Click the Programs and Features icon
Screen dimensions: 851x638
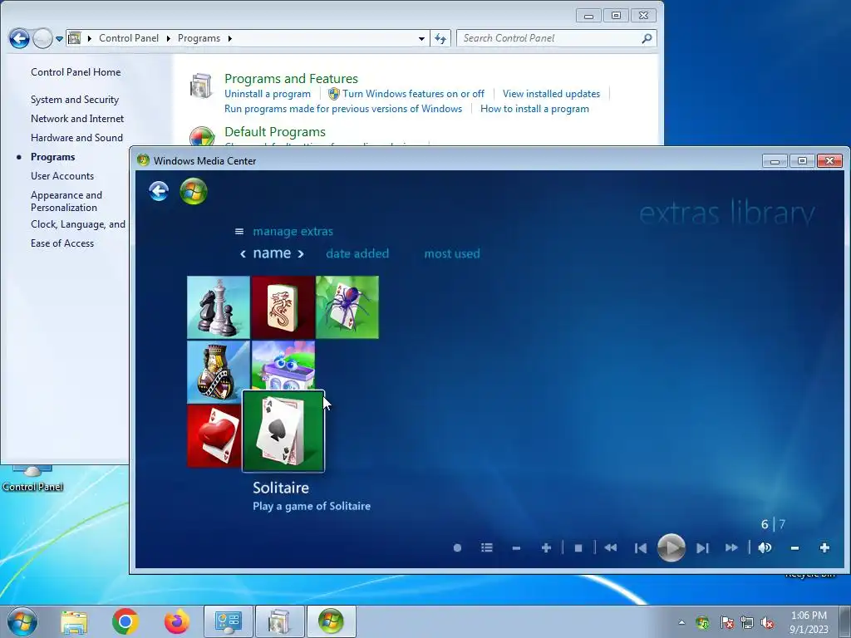(x=201, y=86)
